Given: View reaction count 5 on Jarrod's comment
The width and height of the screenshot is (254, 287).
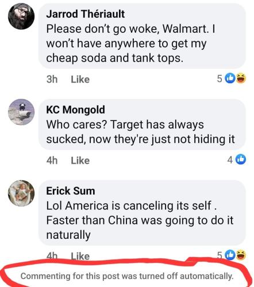Looking at the screenshot, I should click(220, 79).
